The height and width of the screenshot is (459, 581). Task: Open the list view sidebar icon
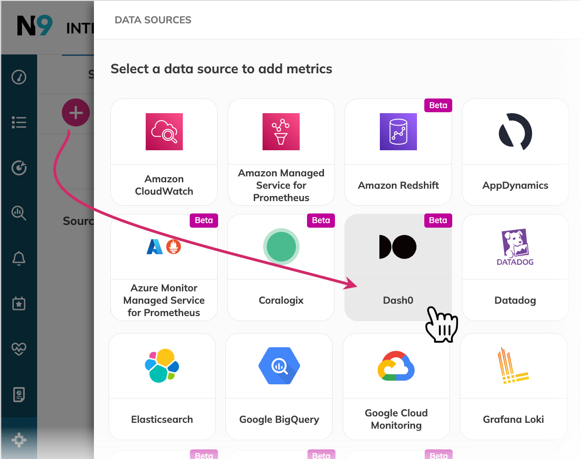click(19, 122)
